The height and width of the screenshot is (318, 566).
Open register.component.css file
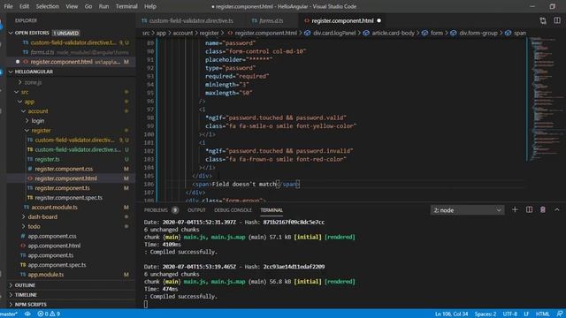coord(64,169)
